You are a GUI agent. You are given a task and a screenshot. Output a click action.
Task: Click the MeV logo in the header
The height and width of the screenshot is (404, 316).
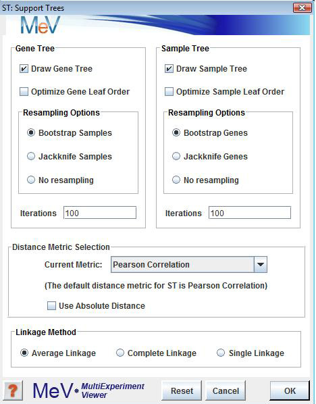[41, 25]
